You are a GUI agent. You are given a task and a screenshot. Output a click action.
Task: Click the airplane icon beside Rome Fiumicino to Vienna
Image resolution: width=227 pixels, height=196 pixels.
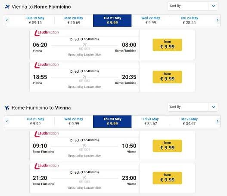click(x=7, y=108)
